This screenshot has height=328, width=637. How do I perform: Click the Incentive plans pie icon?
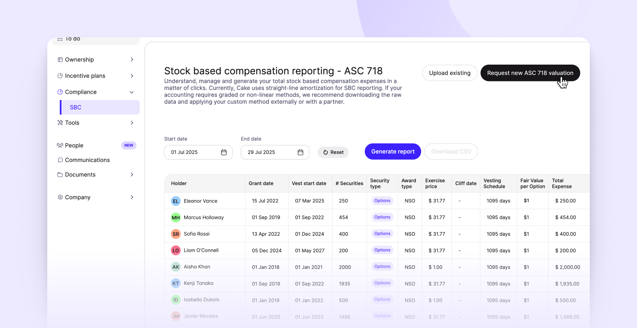[60, 76]
